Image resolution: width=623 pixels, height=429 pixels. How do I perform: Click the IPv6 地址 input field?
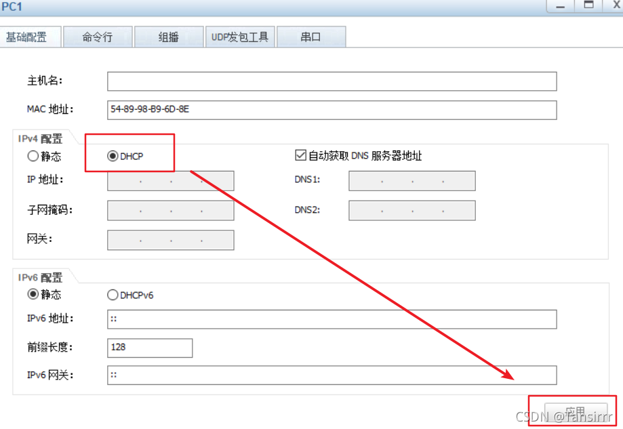[x=331, y=319]
